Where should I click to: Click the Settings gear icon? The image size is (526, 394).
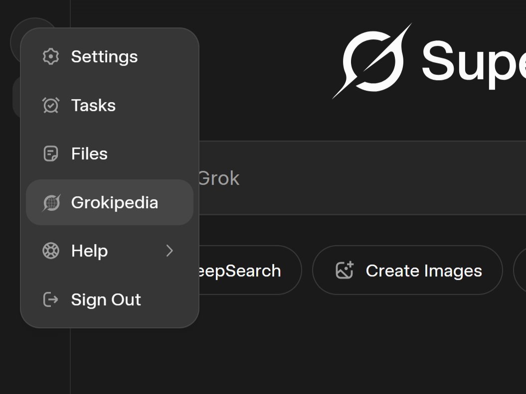(x=50, y=57)
